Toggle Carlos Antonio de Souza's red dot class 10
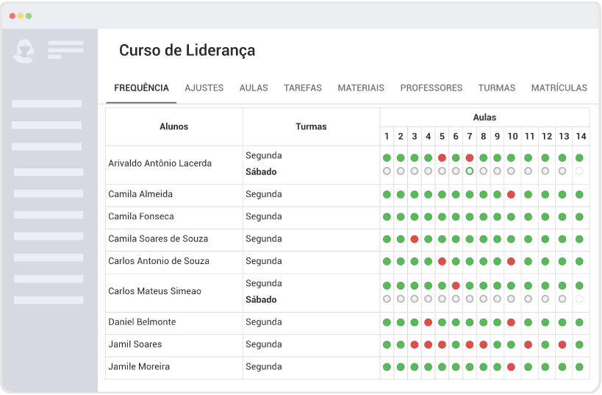Viewport: 602px width, 395px height. pyautogui.click(x=511, y=261)
